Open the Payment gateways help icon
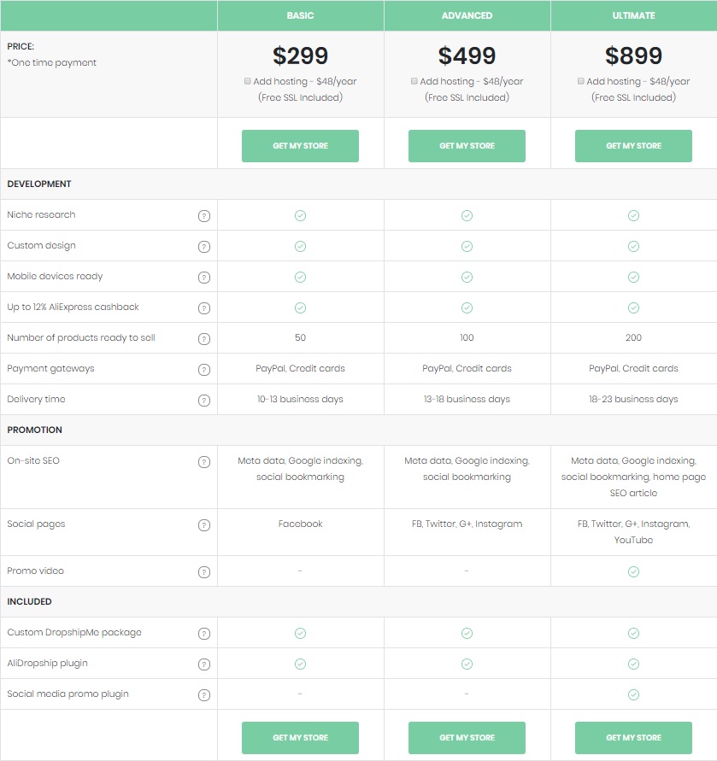 coord(204,370)
